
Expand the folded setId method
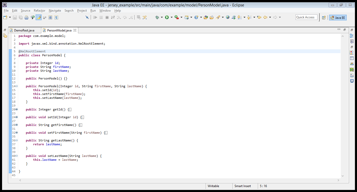coord(17,117)
